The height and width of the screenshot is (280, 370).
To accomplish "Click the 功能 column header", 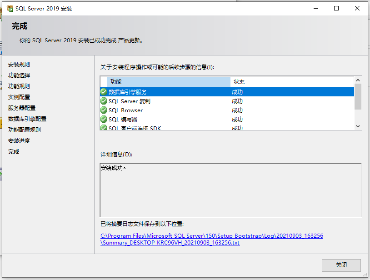I will [169, 82].
